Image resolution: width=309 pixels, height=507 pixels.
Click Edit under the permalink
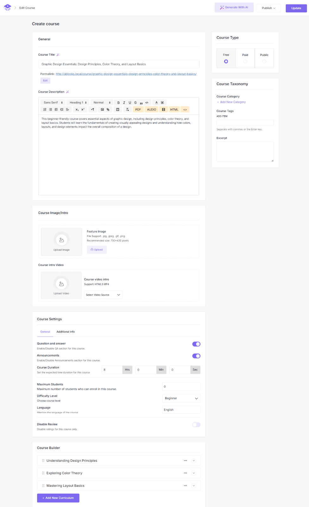(45, 81)
